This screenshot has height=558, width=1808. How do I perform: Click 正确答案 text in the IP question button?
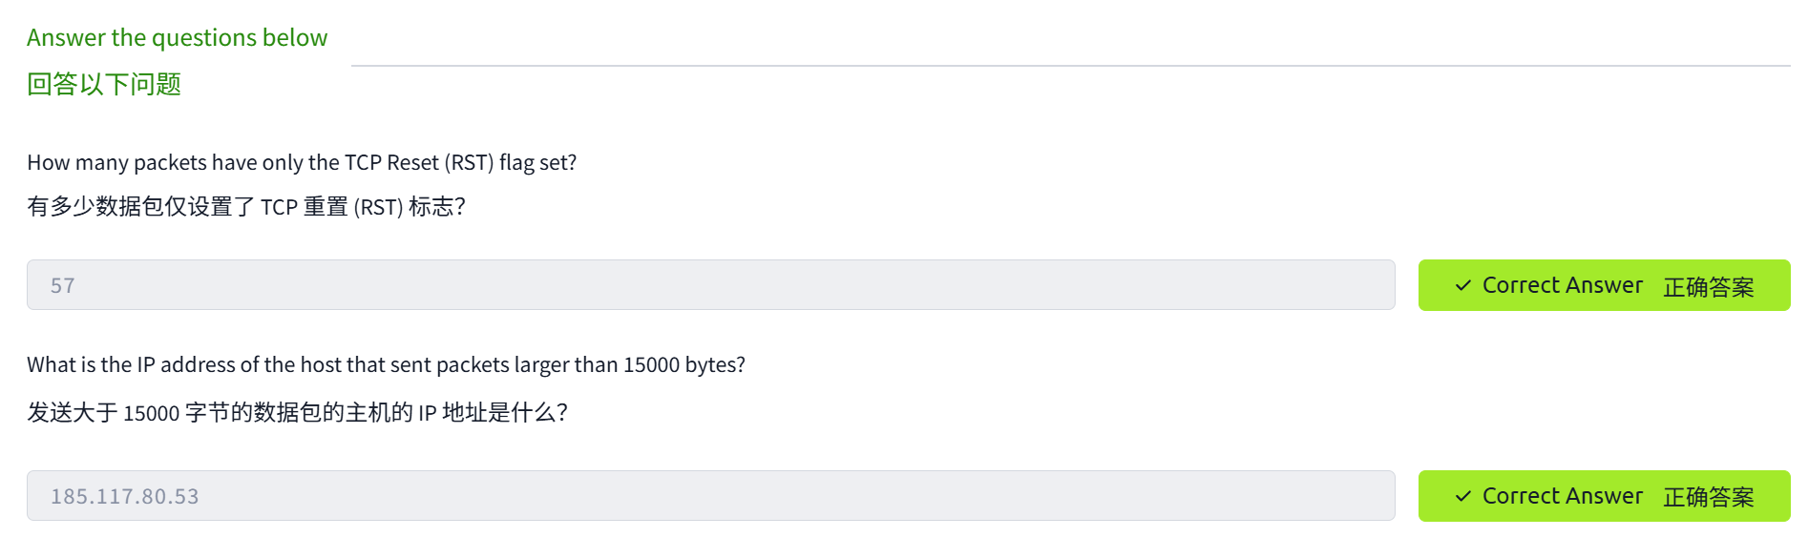tap(1708, 497)
